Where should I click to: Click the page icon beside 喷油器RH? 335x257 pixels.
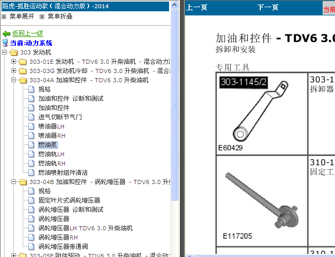tap(31, 136)
